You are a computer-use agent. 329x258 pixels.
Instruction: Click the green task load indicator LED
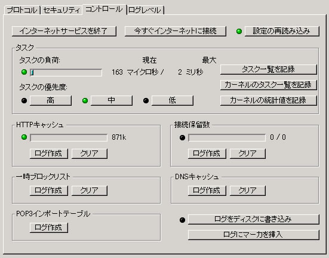tap(24, 72)
